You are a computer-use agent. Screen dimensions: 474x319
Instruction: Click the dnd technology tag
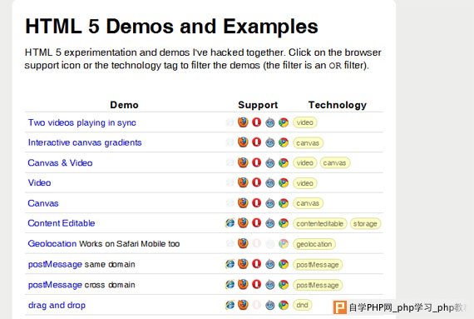(x=302, y=305)
